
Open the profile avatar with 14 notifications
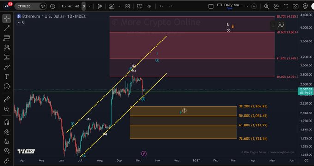[x=7, y=6]
